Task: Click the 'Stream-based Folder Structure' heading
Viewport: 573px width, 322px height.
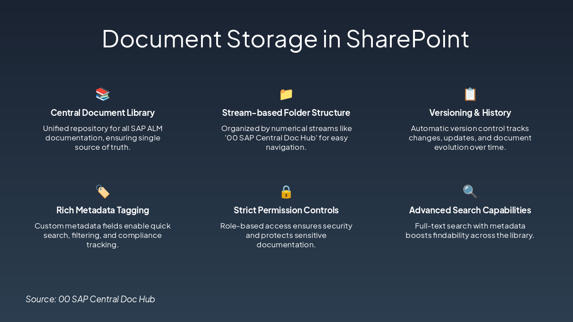Action: [286, 113]
